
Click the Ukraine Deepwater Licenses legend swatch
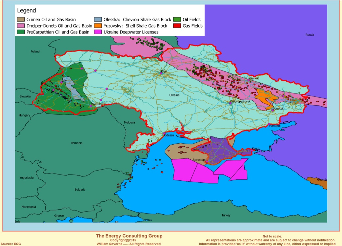(x=98, y=32)
